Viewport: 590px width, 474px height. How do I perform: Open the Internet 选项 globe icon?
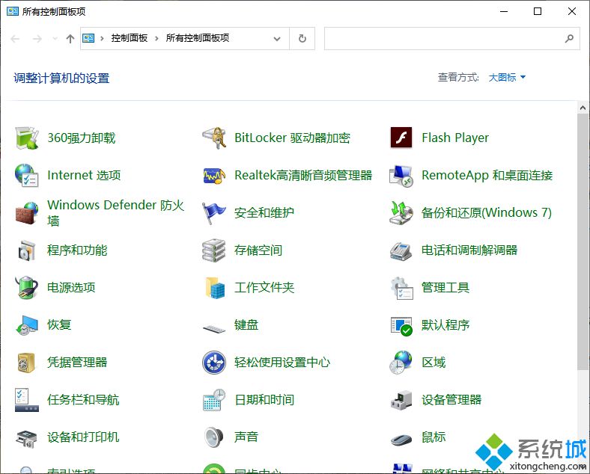[27, 175]
